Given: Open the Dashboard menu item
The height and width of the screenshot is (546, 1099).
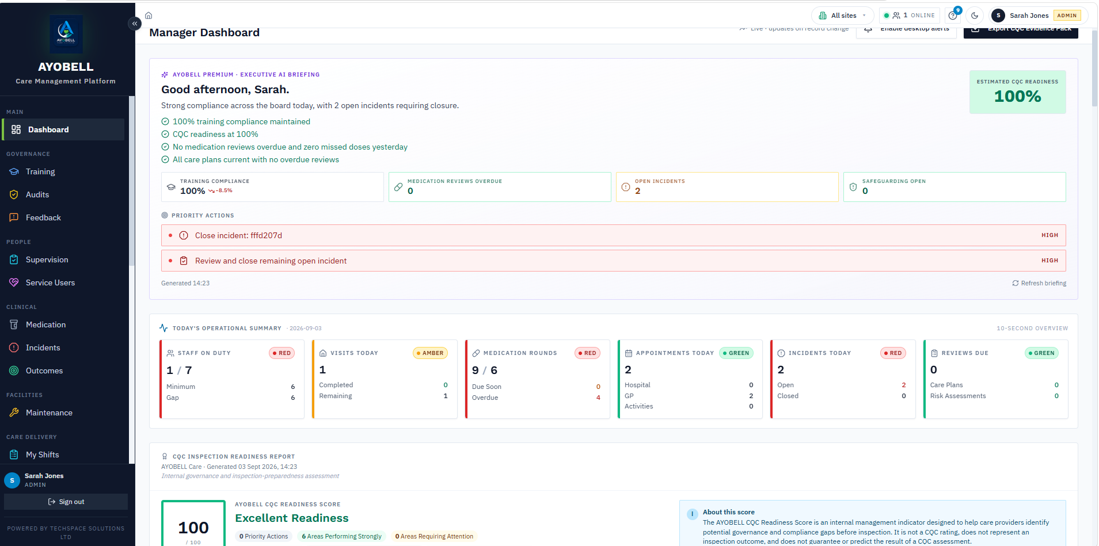Looking at the screenshot, I should tap(63, 129).
